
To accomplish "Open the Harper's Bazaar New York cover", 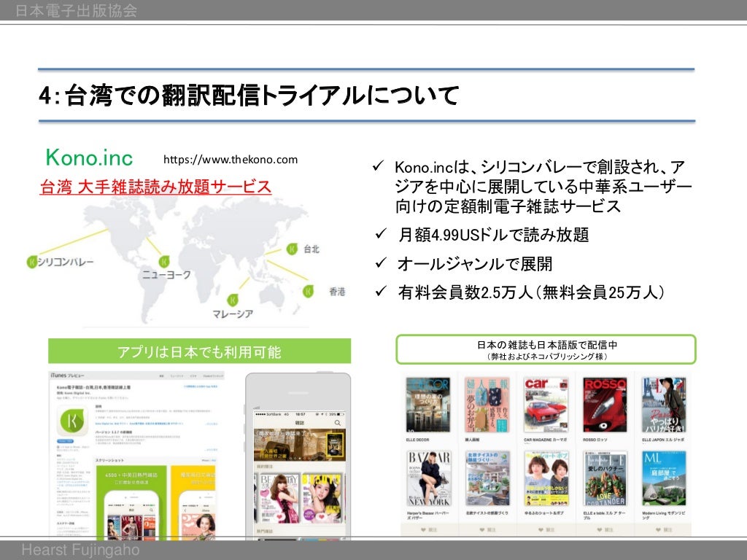I will coord(428,478).
